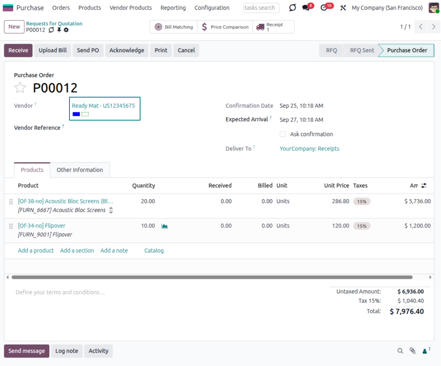This screenshot has height=366, width=441.
Task: Open the forecast chart icon on Flipover row
Action: point(165,226)
